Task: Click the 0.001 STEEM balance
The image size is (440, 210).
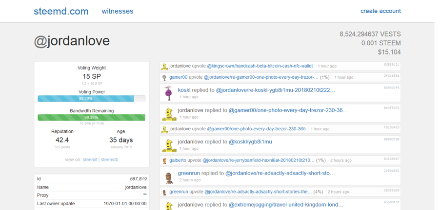Action: (381, 43)
